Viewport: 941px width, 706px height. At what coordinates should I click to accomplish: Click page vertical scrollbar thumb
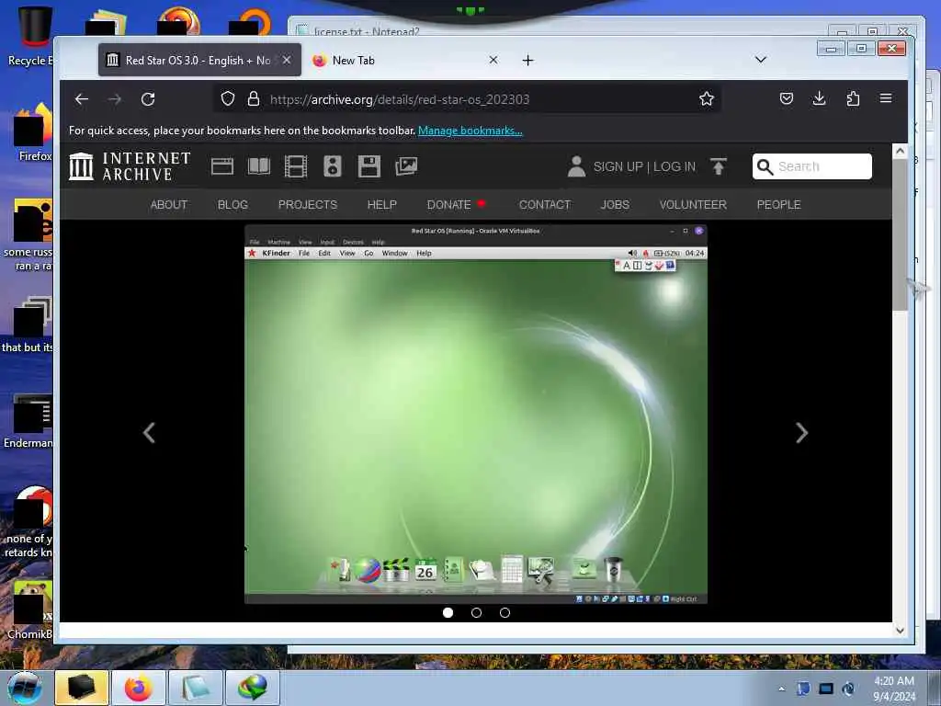900,234
